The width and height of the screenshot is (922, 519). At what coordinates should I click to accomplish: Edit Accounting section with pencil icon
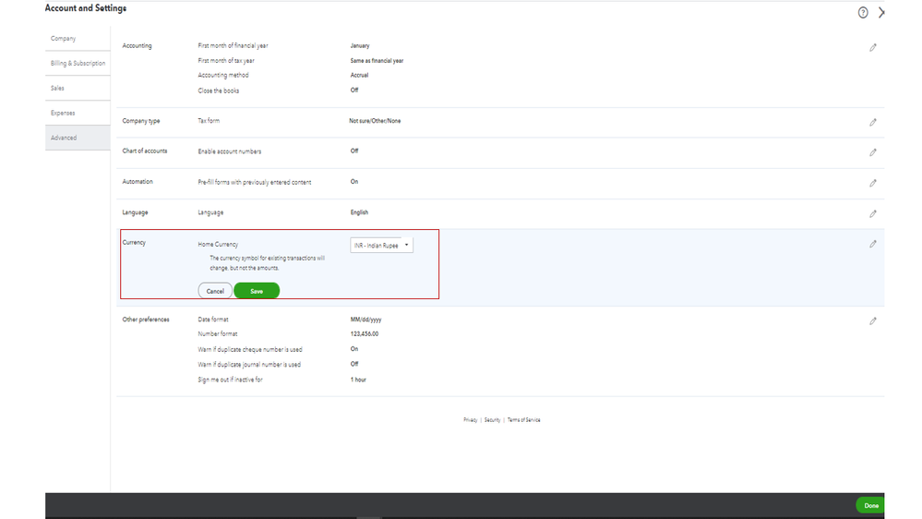click(872, 48)
